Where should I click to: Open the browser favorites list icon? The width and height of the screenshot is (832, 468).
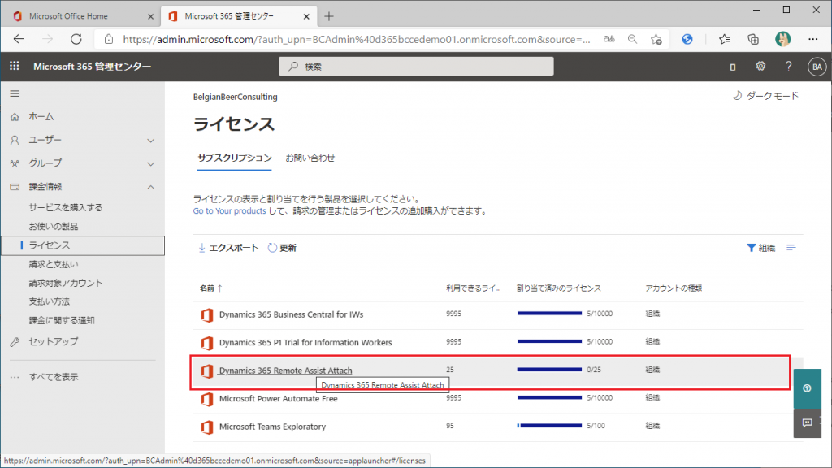click(x=724, y=39)
